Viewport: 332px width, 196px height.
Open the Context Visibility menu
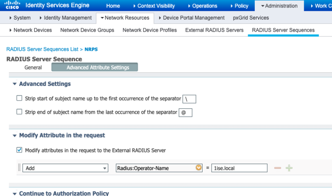154,6
